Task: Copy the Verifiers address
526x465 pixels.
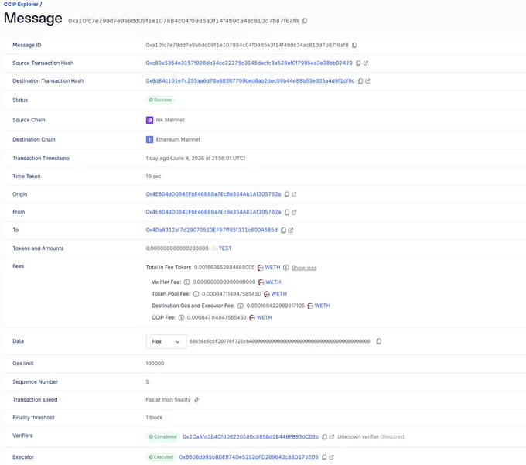Action: pos(324,437)
